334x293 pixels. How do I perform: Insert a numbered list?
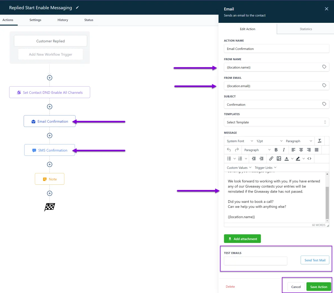tap(240, 159)
